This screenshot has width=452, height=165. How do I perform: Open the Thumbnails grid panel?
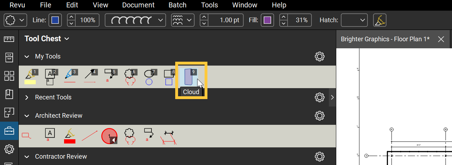point(9,75)
